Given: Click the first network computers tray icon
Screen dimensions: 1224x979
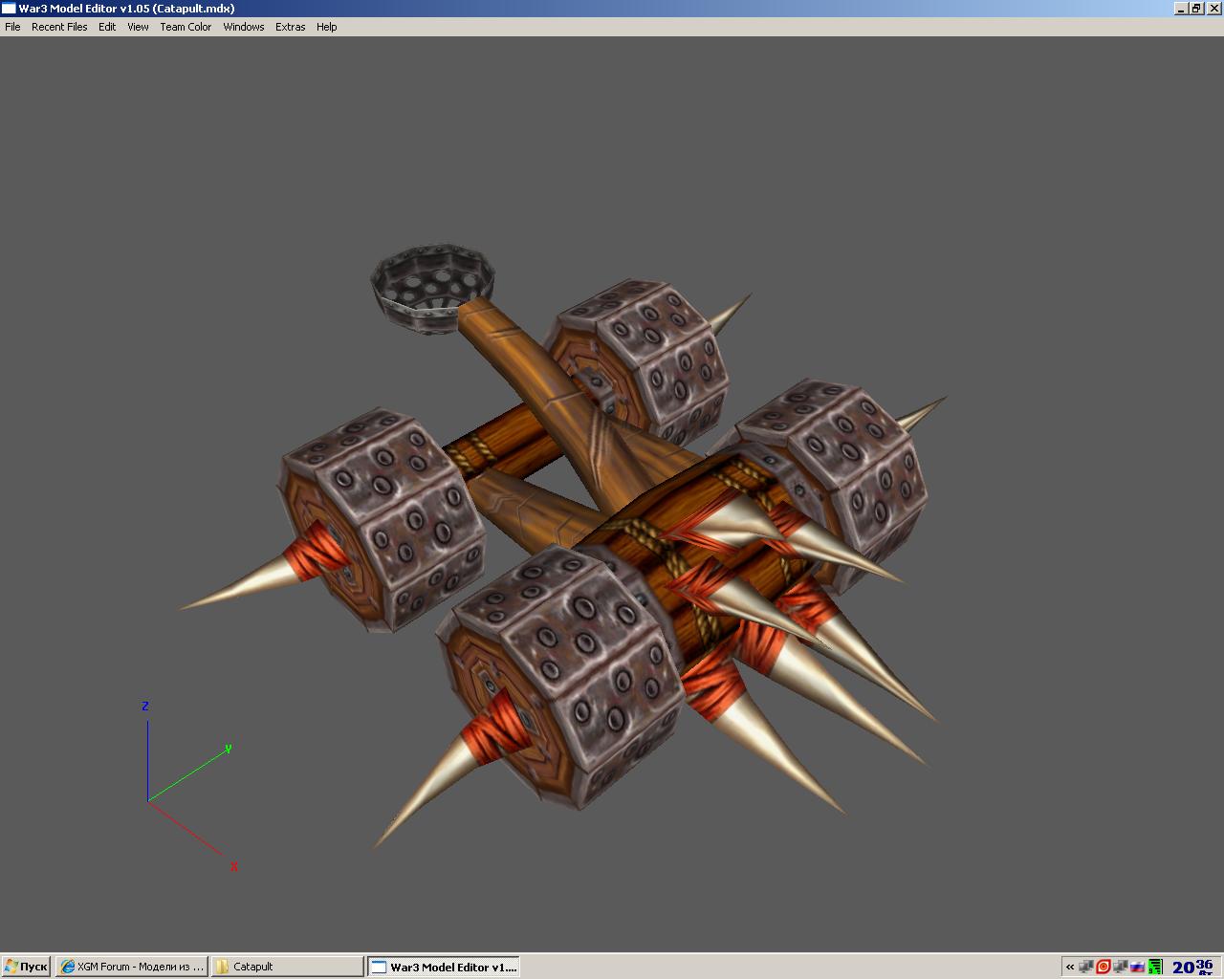Looking at the screenshot, I should 1086,967.
